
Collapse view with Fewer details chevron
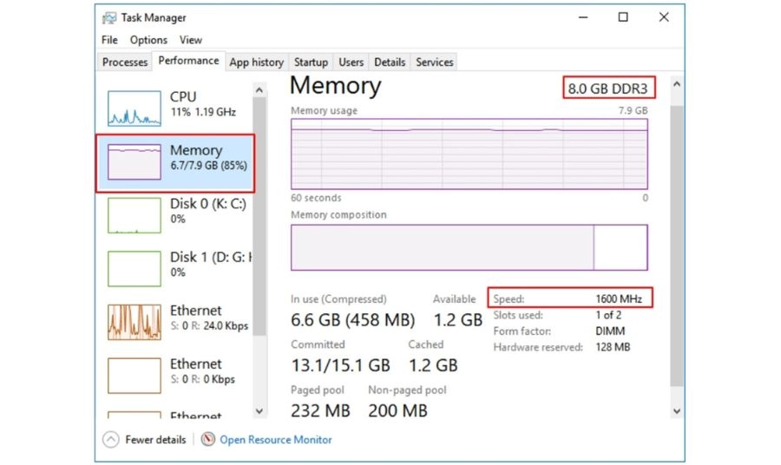[110, 440]
